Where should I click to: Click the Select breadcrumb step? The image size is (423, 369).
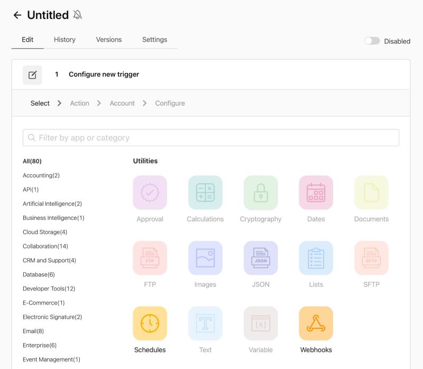40,103
